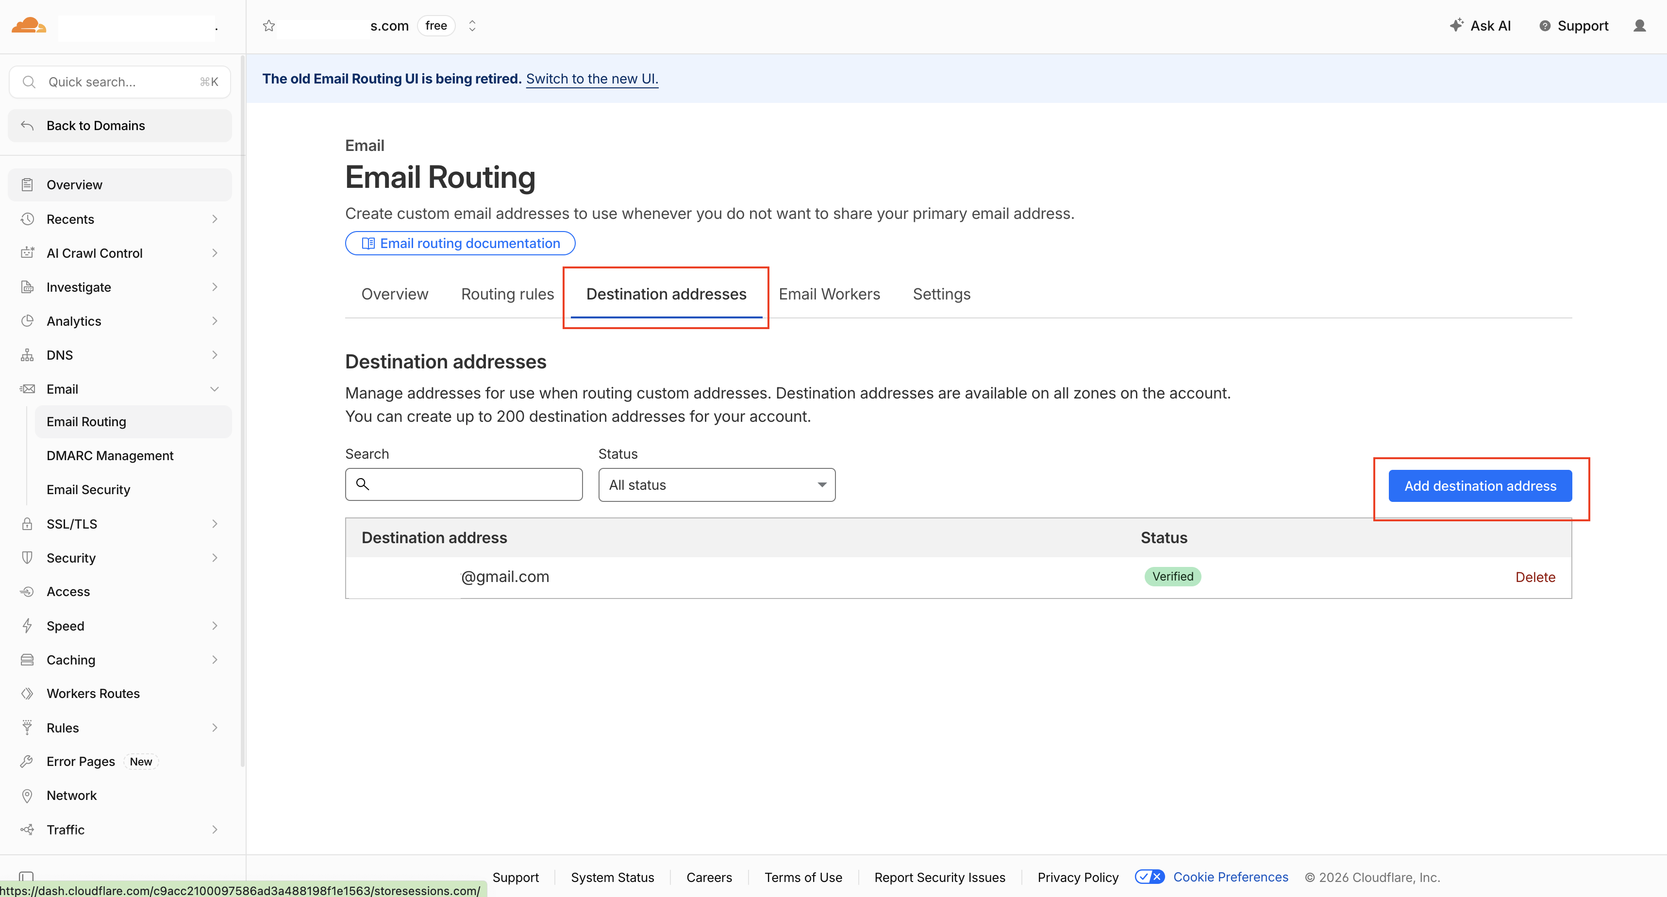Click the Cloudflare logo icon

[29, 26]
